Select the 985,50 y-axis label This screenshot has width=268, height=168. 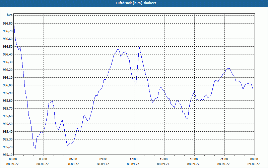[x=8, y=124]
